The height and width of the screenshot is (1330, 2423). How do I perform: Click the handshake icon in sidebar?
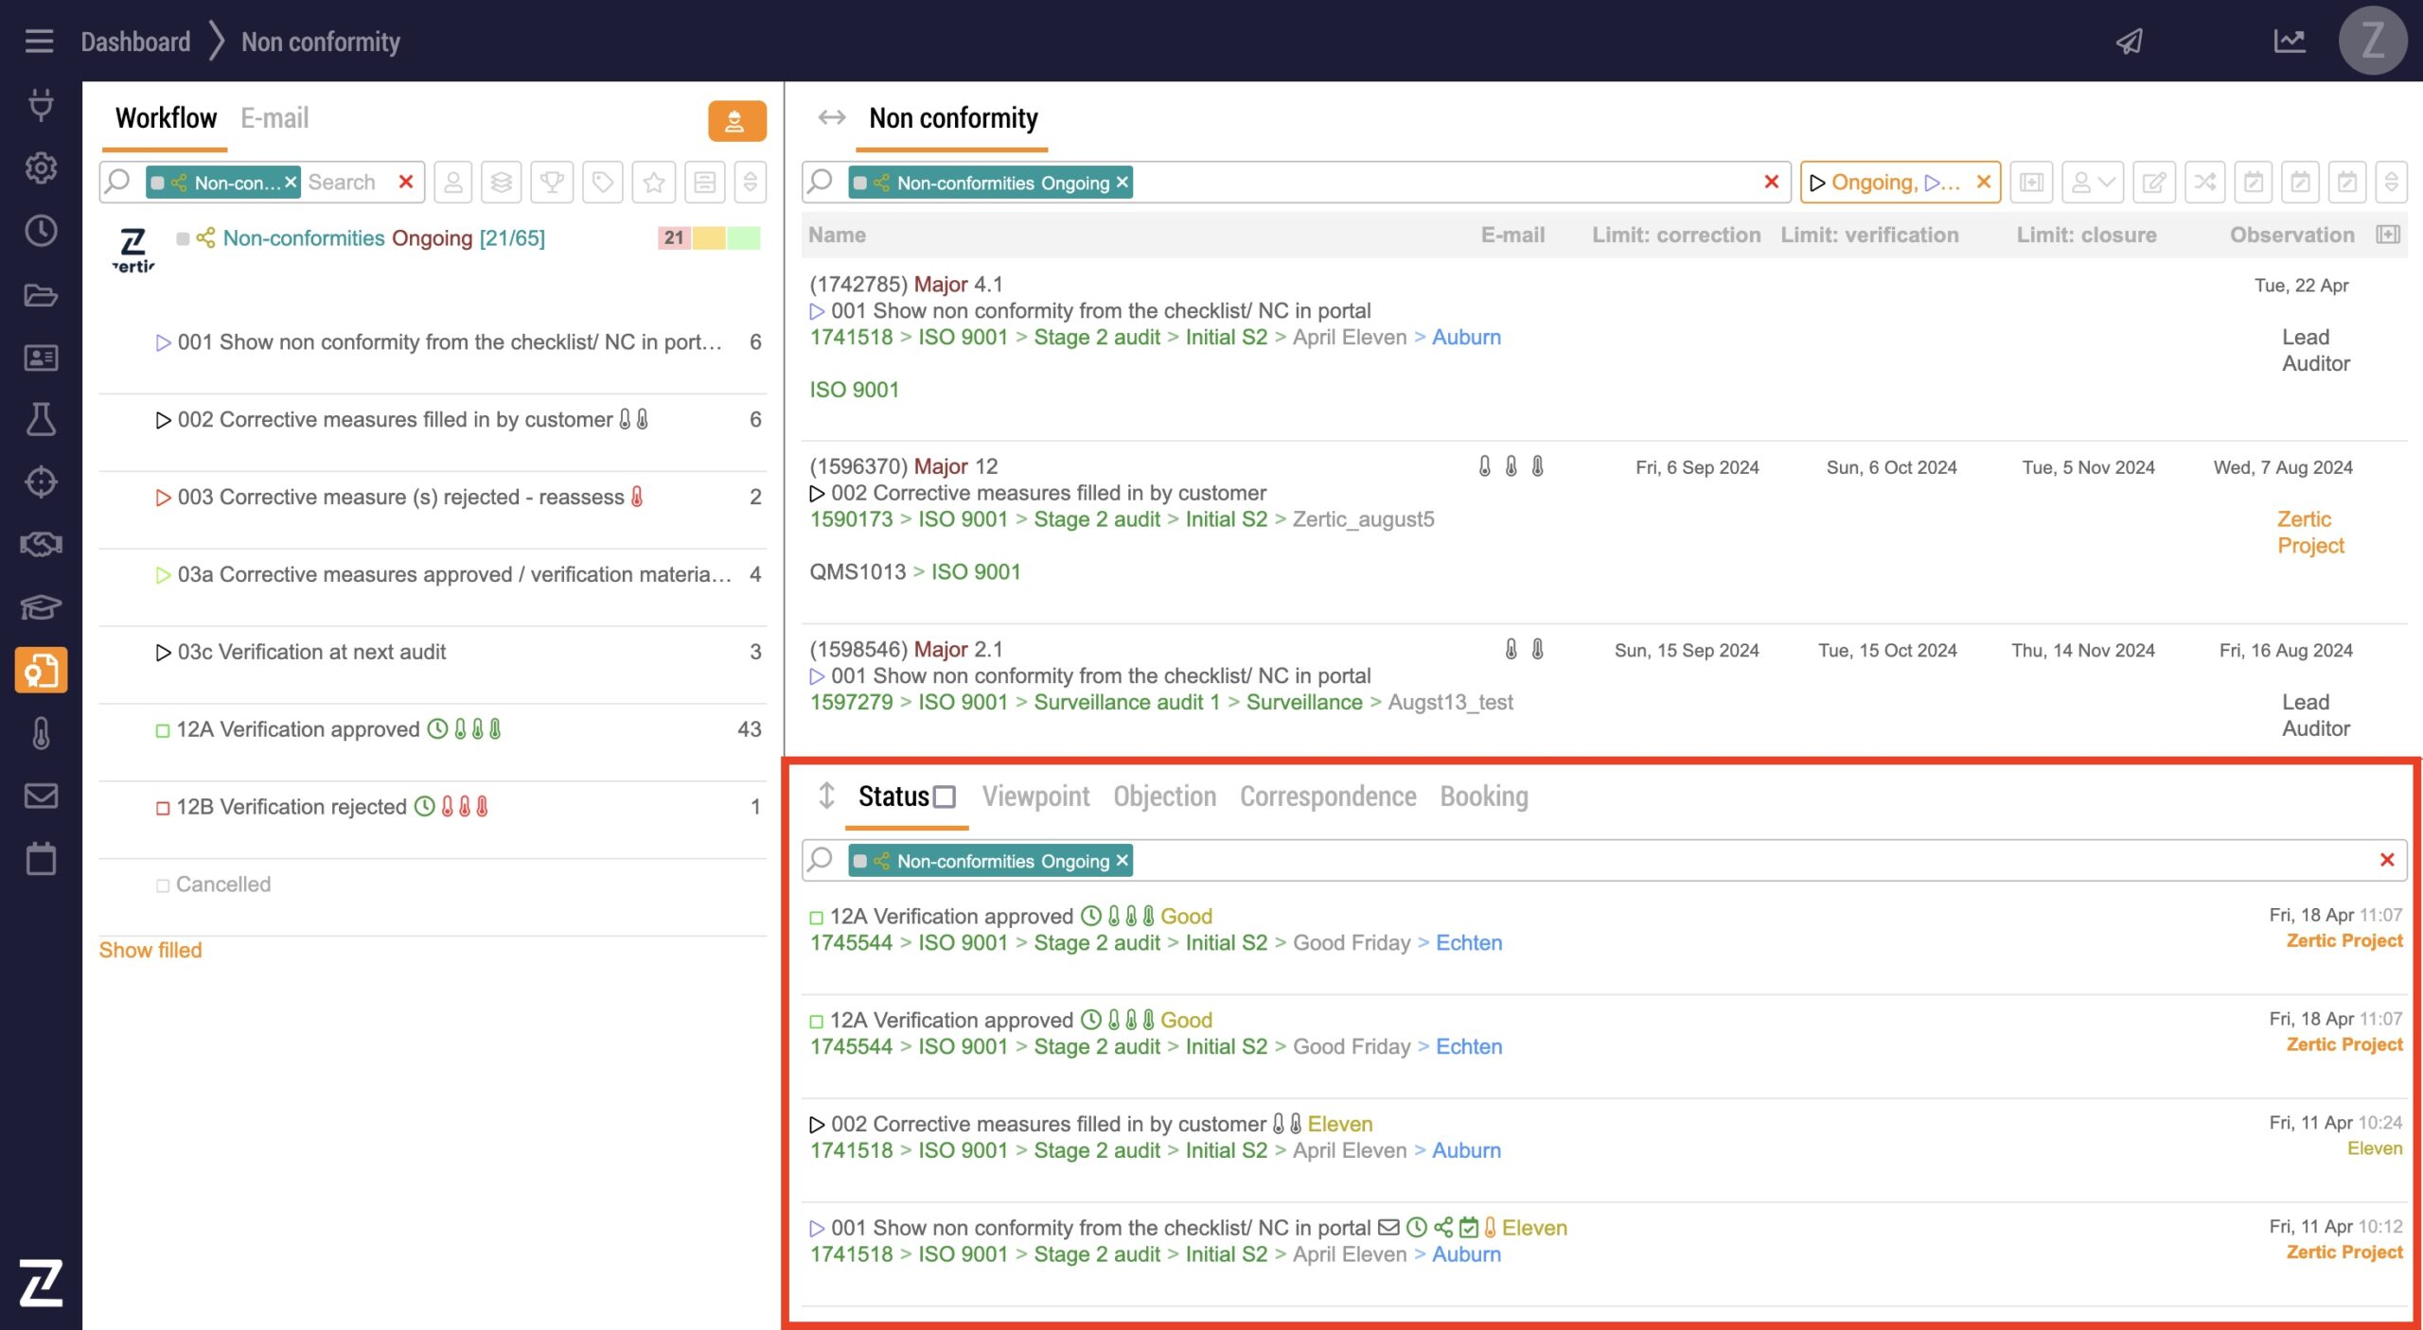tap(41, 545)
